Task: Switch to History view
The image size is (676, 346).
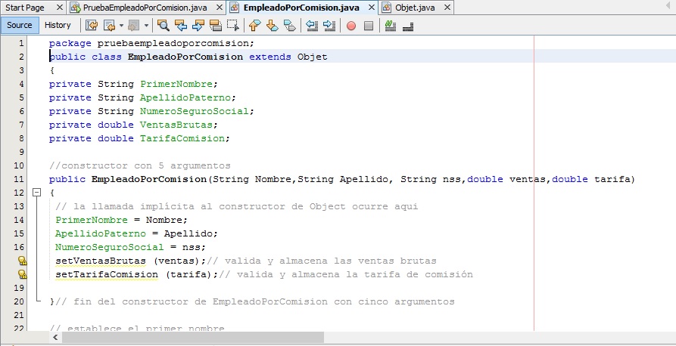Action: click(58, 25)
